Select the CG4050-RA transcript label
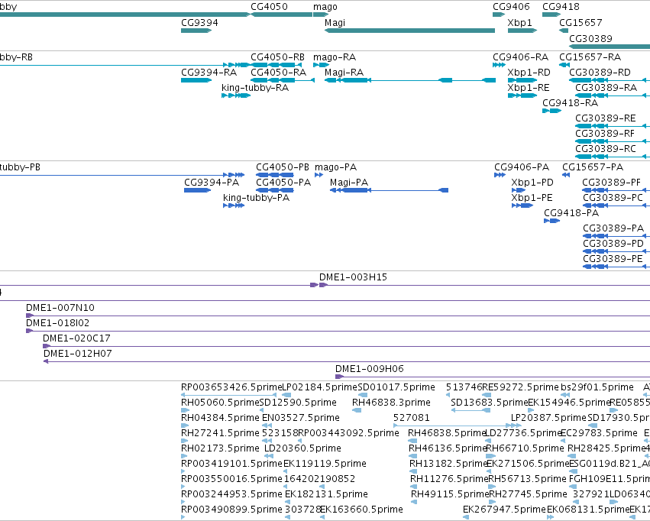Viewport: 650px width, 521px height. [279, 73]
